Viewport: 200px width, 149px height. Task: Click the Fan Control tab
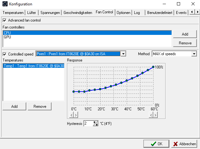coord(104,12)
